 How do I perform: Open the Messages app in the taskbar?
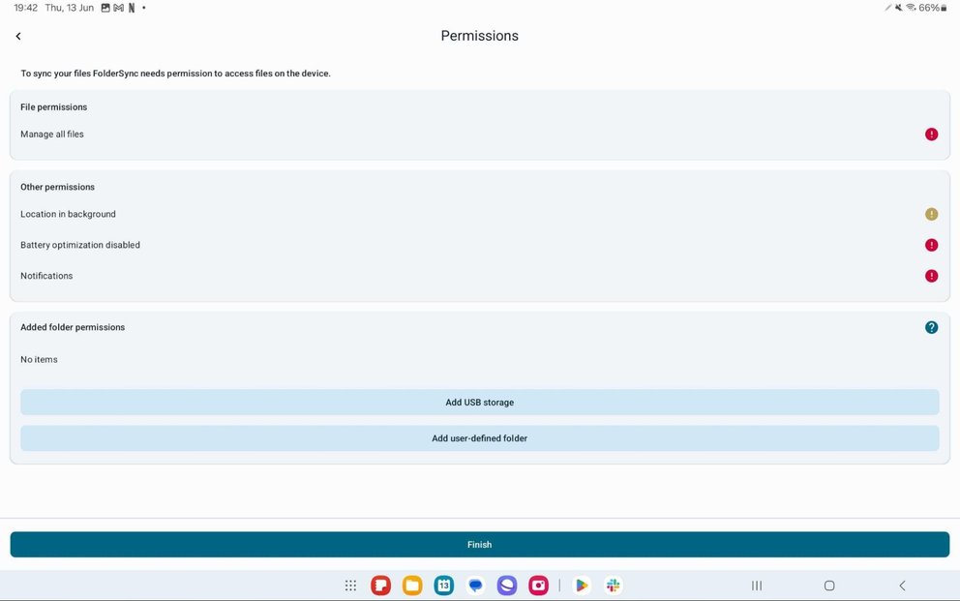tap(475, 586)
